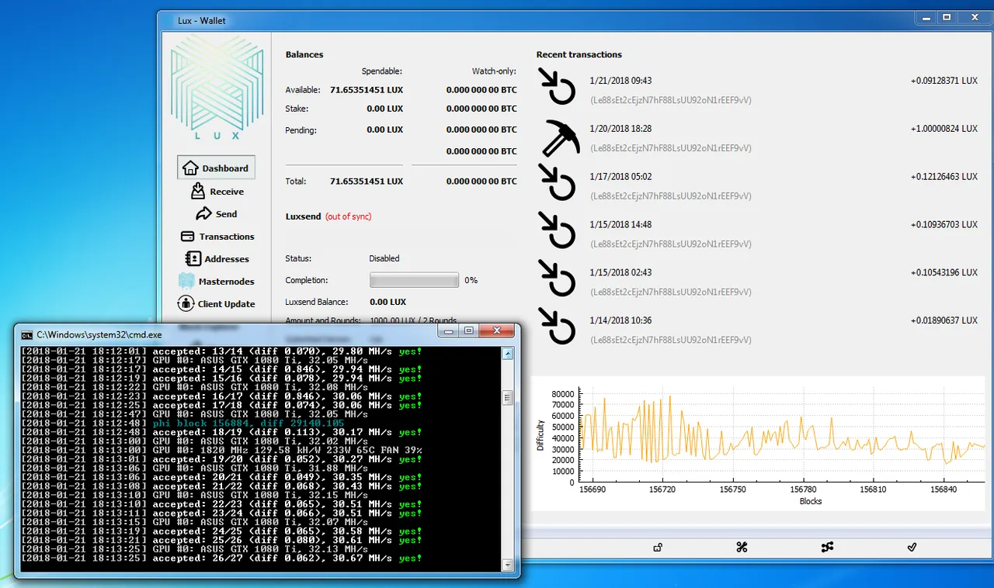Viewport: 994px width, 588px height.
Task: Click the Receive inbox icon
Action: tap(197, 190)
